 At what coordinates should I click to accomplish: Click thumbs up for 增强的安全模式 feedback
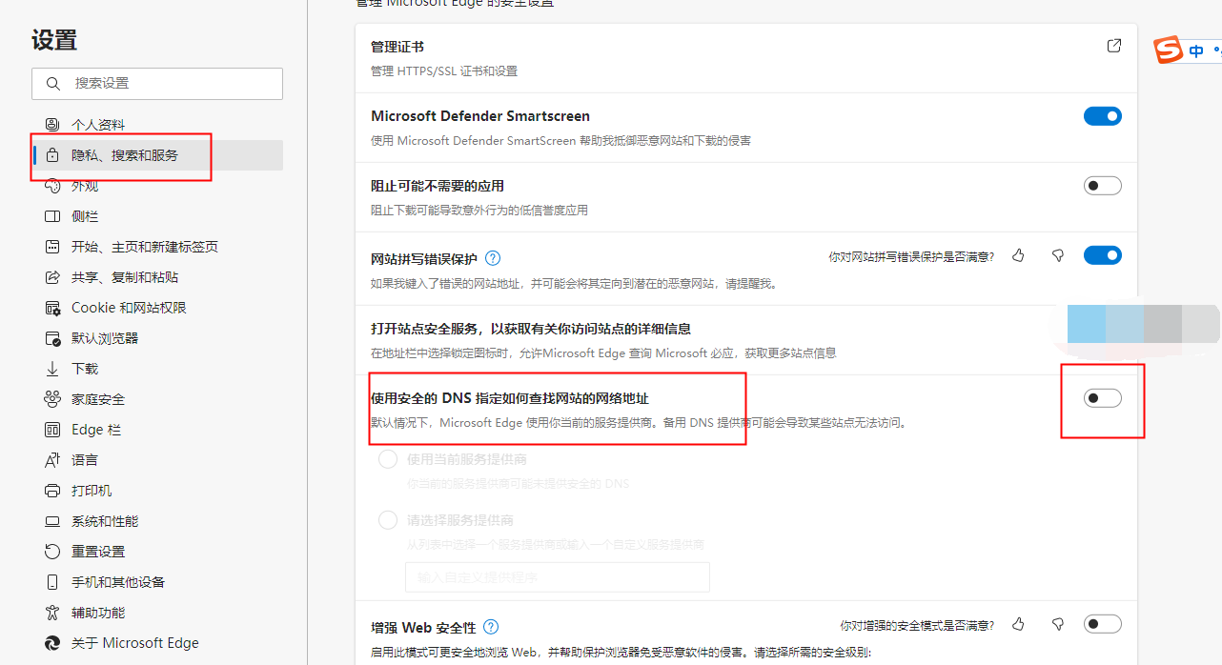coord(1018,624)
